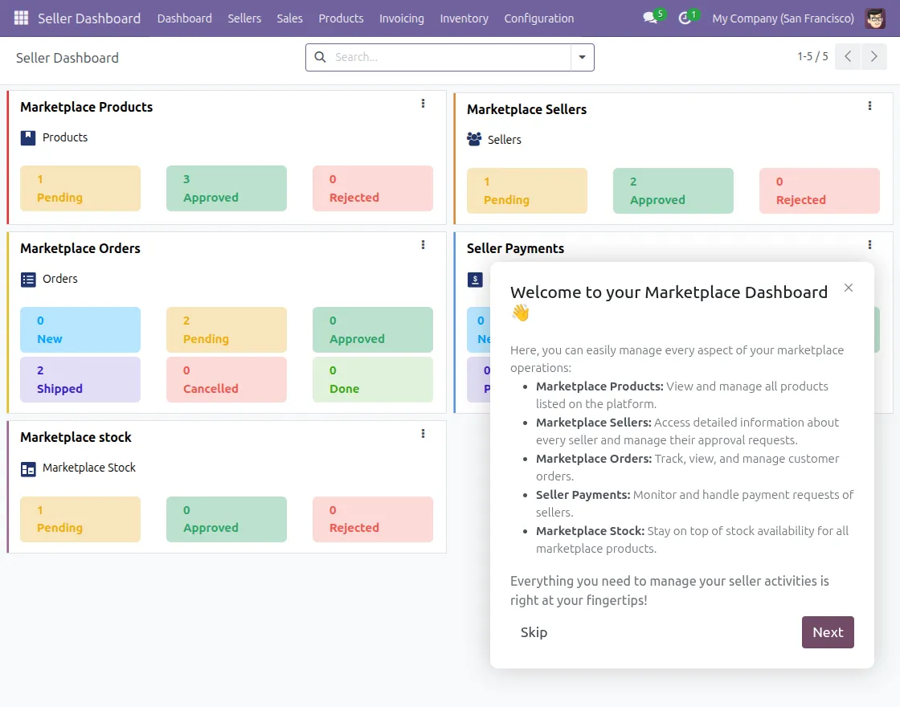Viewport: 900px width, 707px height.
Task: Open the messaging icon with 5 notifications
Action: click(648, 18)
